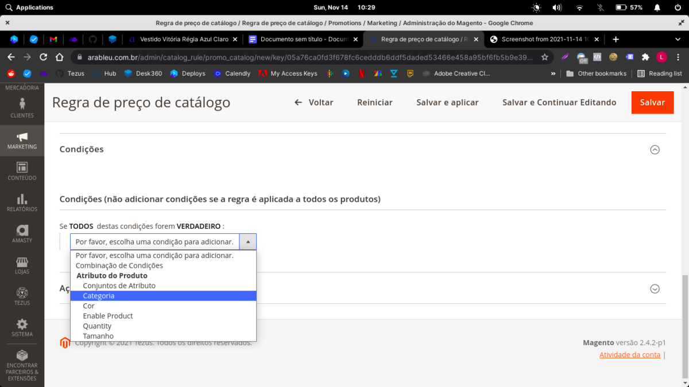Click the Salvar button

[652, 102]
